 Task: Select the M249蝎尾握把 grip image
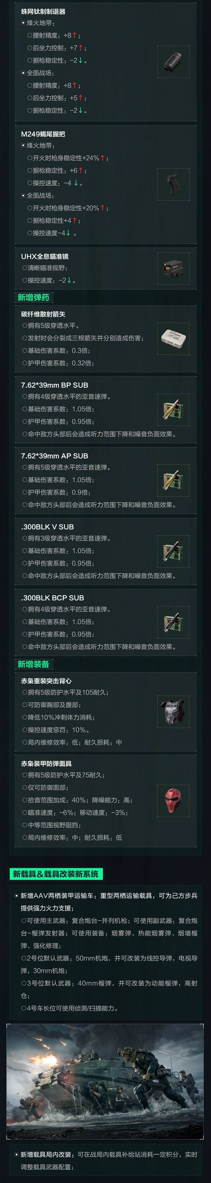[173, 185]
